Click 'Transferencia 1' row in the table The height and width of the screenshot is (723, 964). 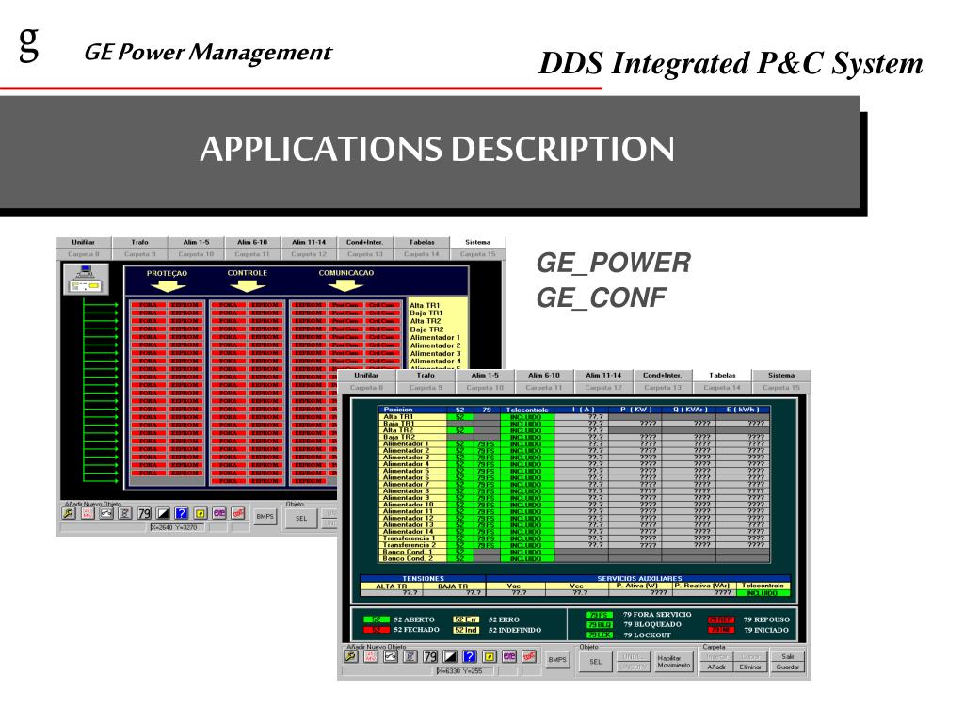point(573,538)
